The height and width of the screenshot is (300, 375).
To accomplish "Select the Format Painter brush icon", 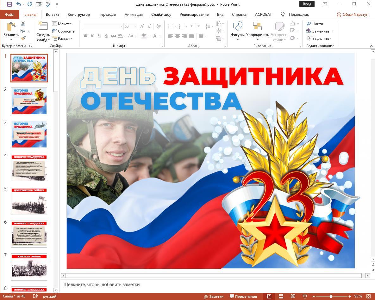I will coord(23,38).
